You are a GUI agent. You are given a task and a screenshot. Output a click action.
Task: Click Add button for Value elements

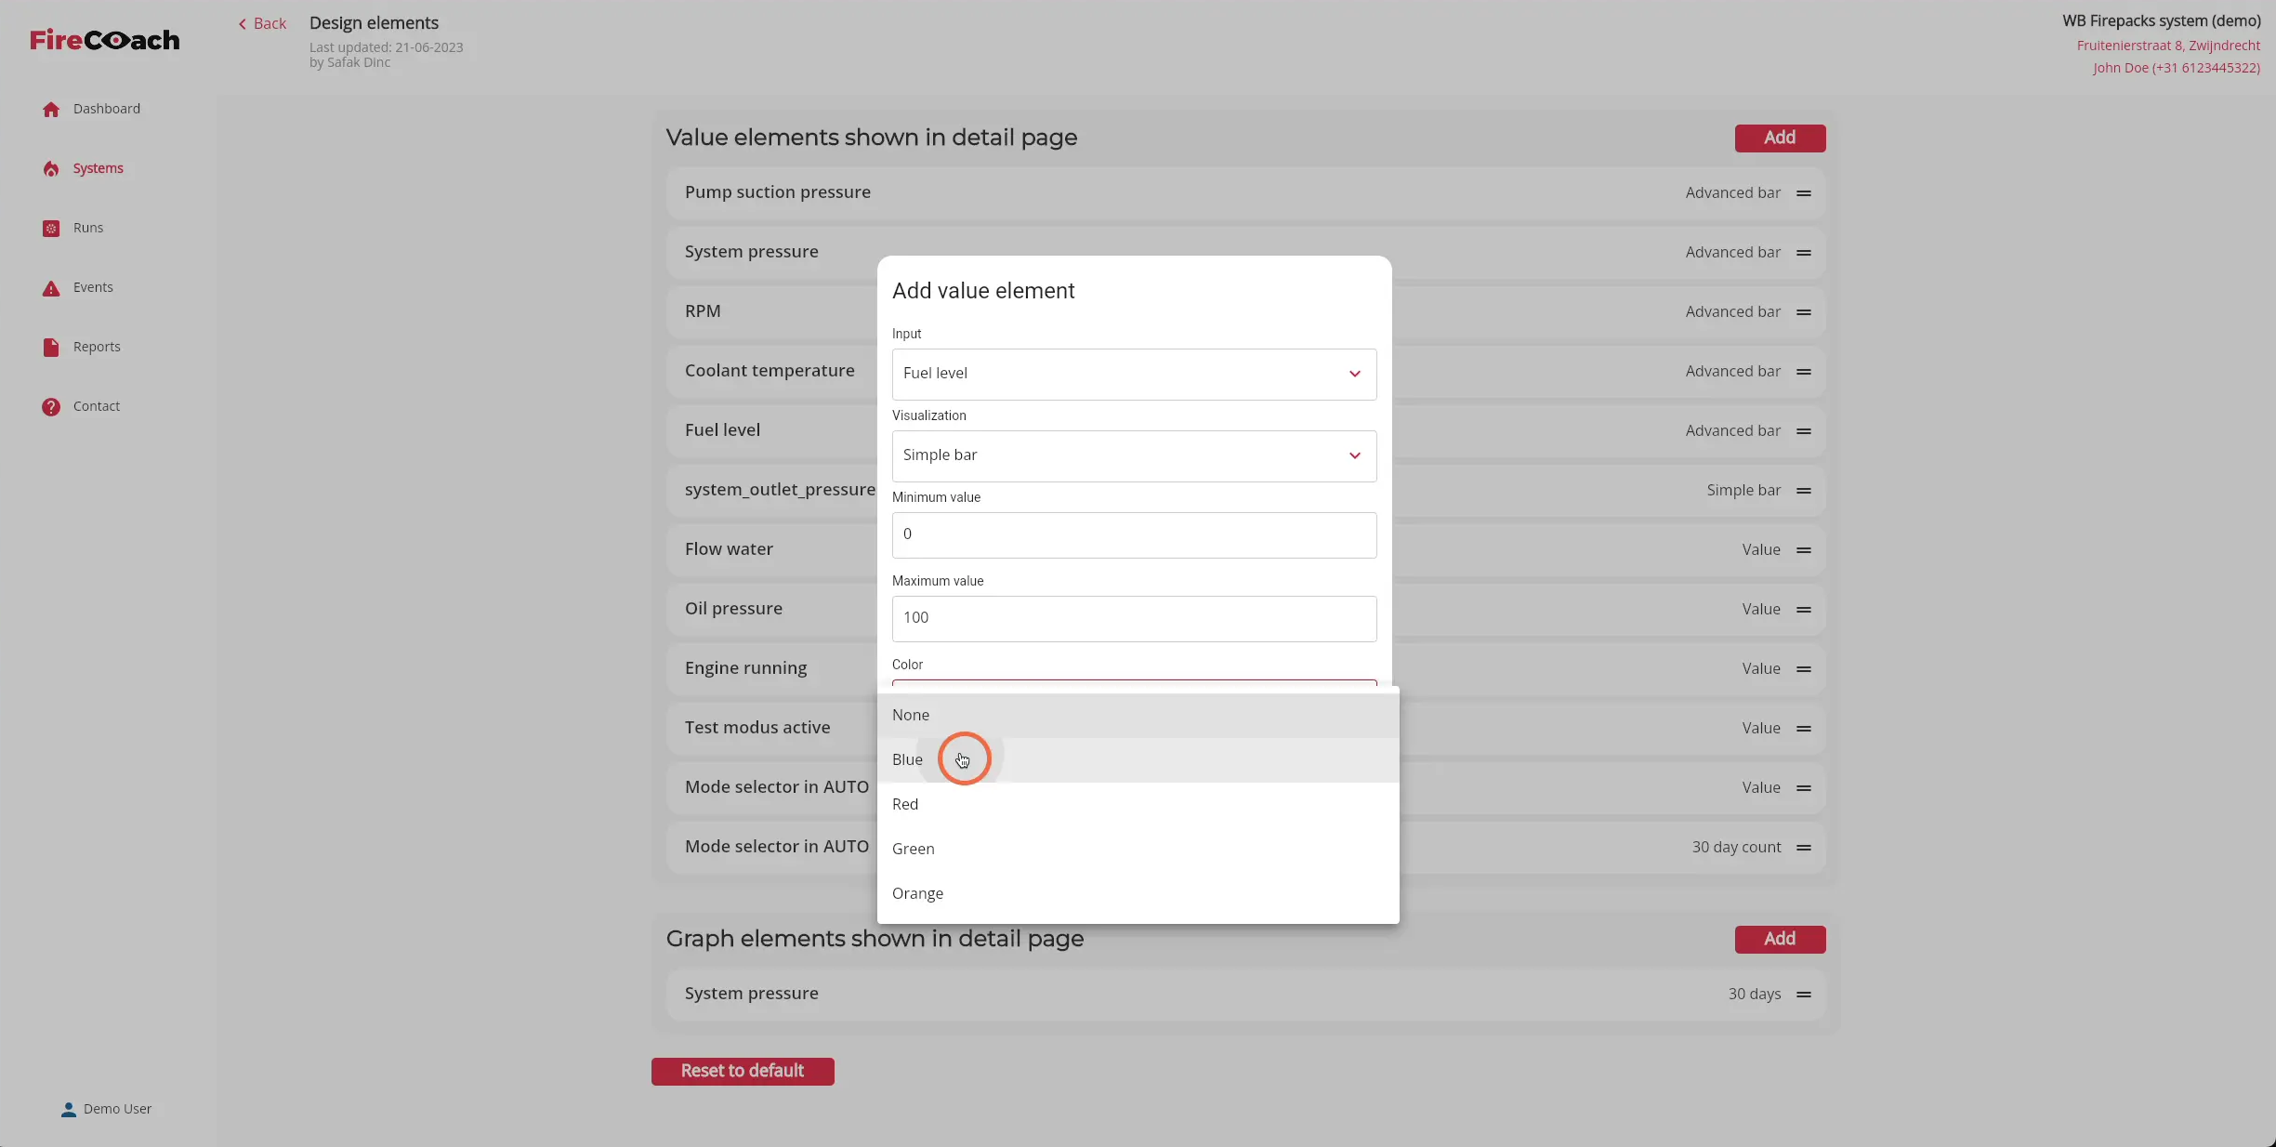coord(1780,138)
